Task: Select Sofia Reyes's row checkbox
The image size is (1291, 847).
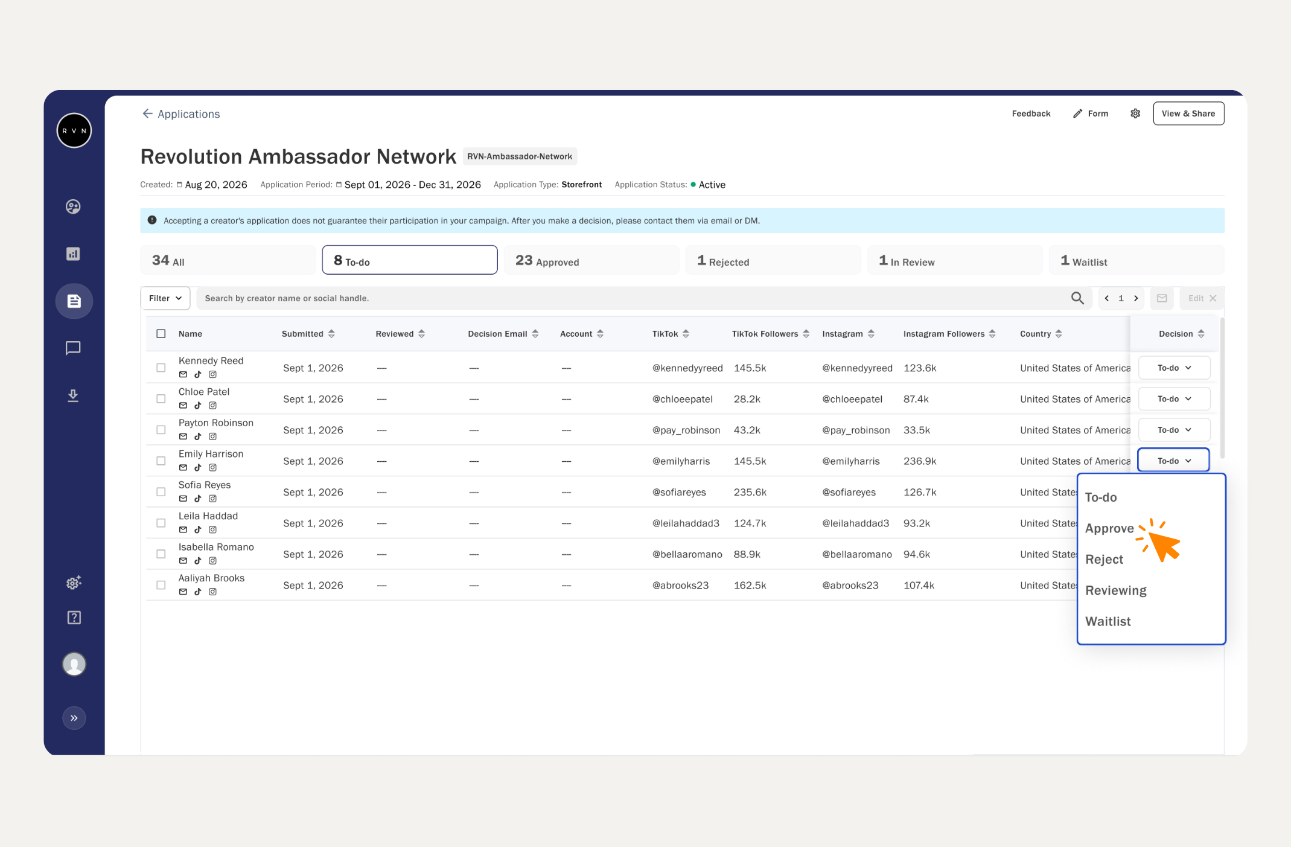Action: tap(161, 492)
